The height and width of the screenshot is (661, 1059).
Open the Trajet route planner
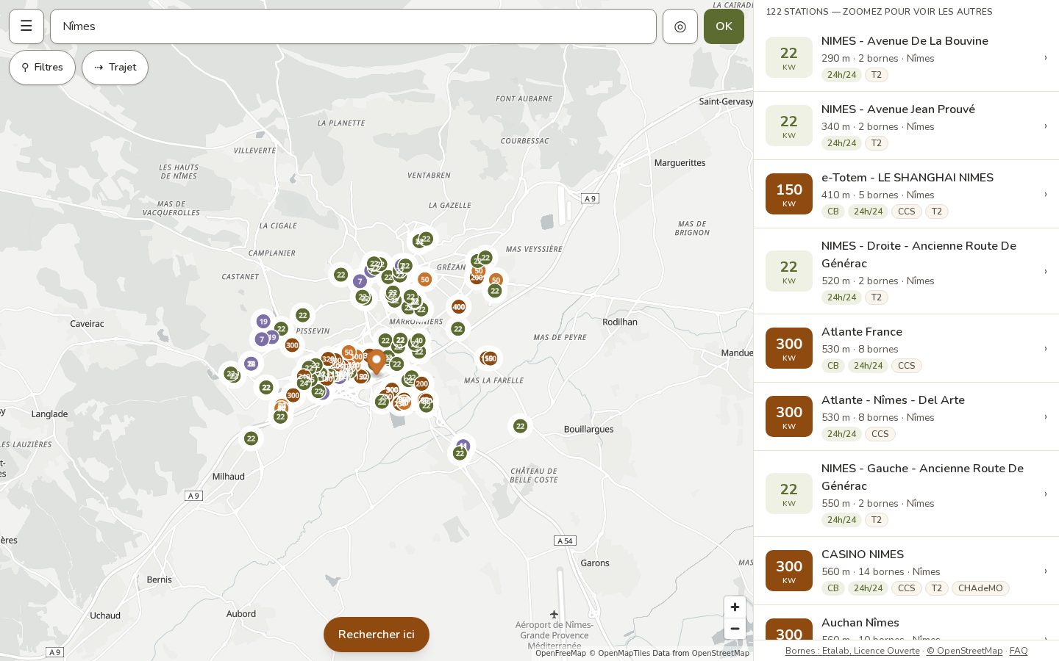tap(115, 68)
